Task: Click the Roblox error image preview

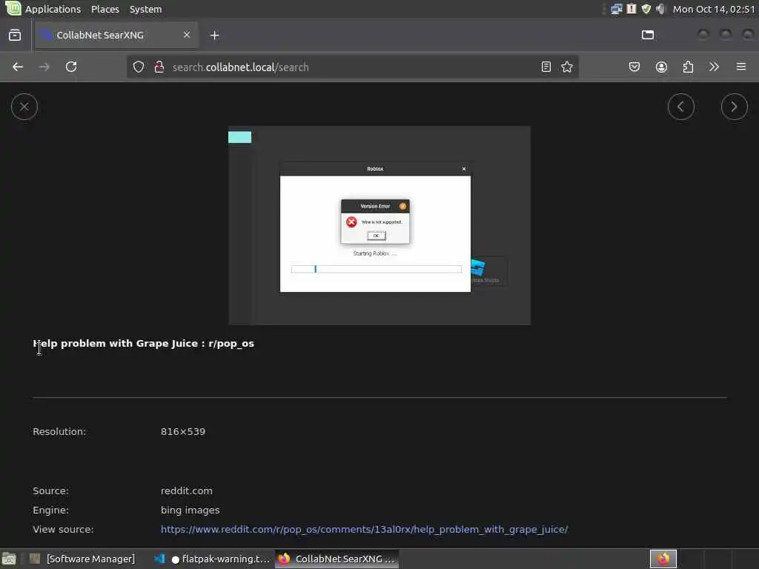Action: tap(379, 225)
